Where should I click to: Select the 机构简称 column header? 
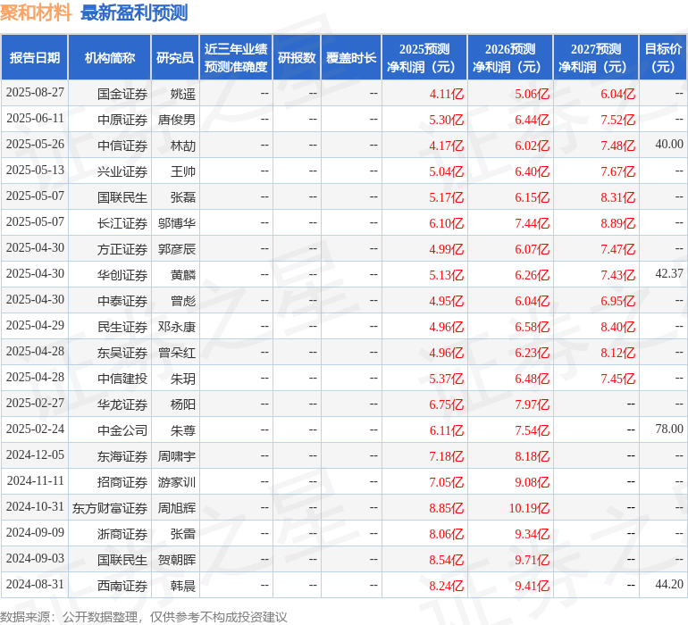(x=110, y=58)
